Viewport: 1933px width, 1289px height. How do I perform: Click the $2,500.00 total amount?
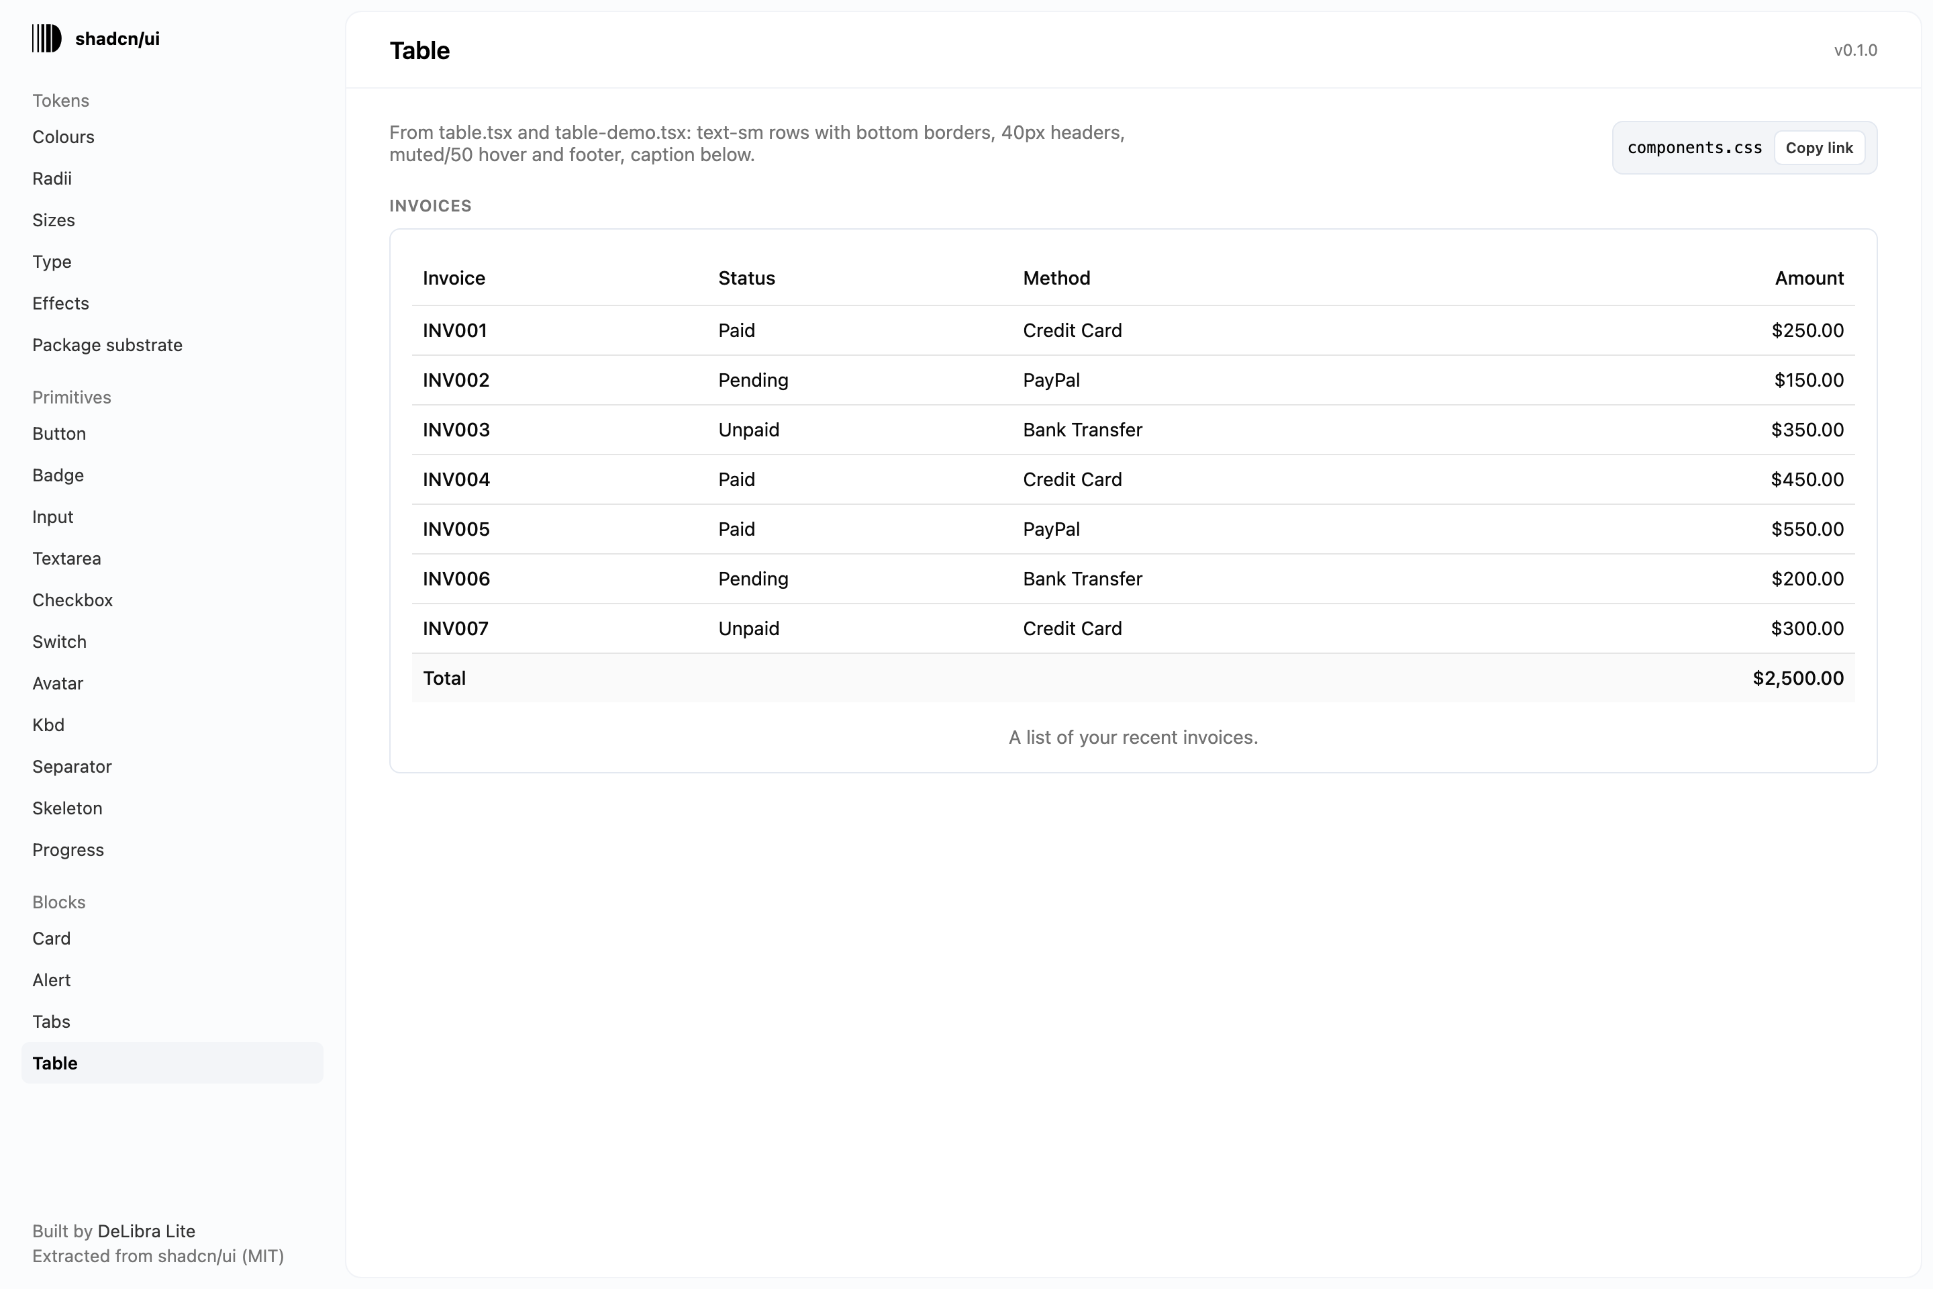(x=1798, y=678)
